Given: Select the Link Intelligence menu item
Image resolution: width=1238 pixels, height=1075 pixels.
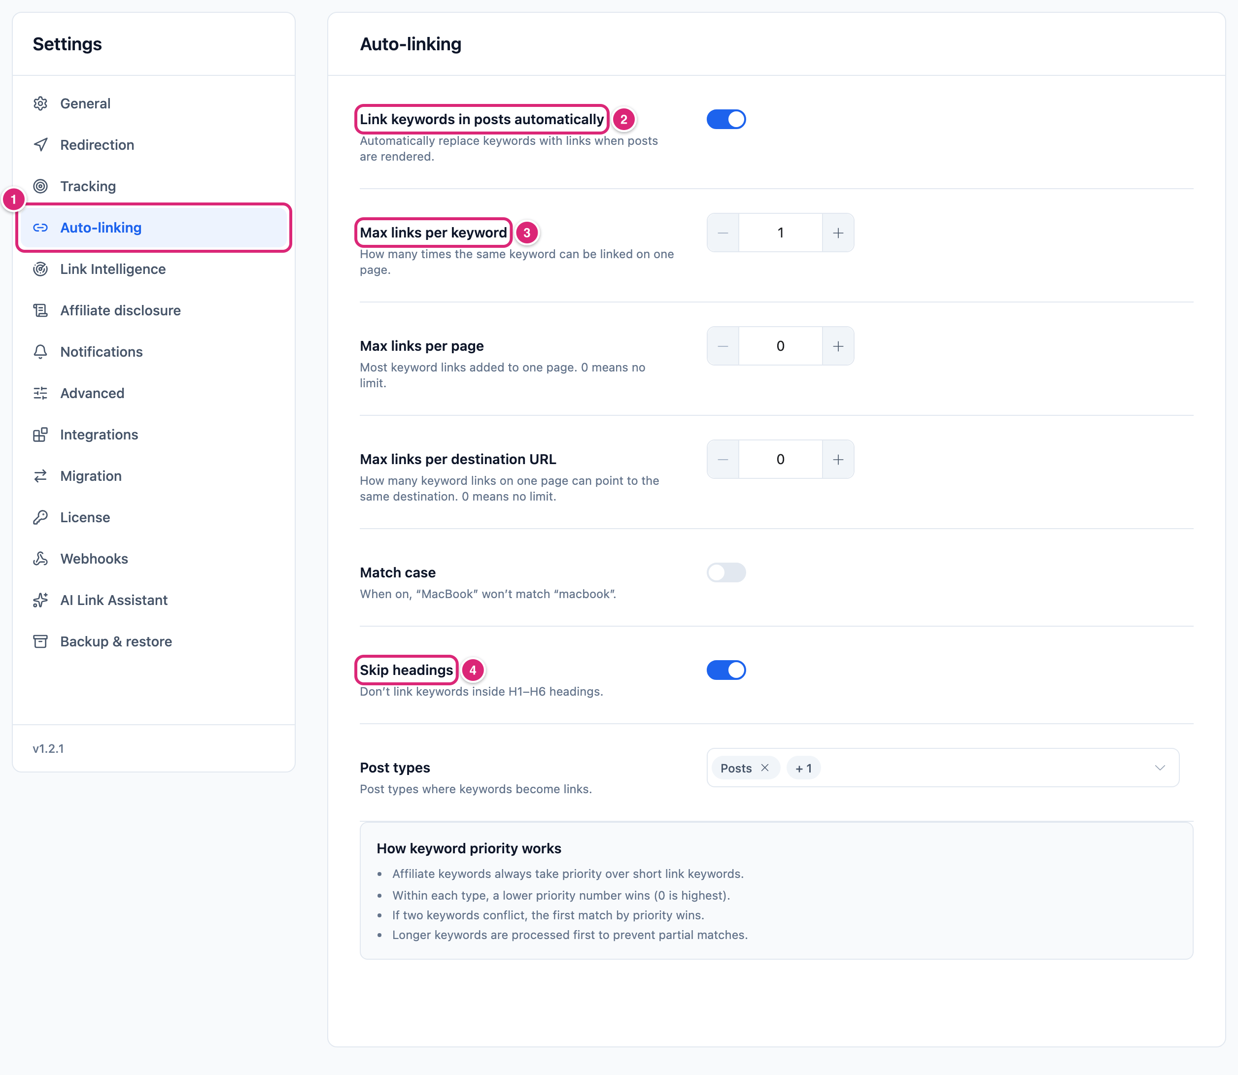Looking at the screenshot, I should click(x=154, y=269).
